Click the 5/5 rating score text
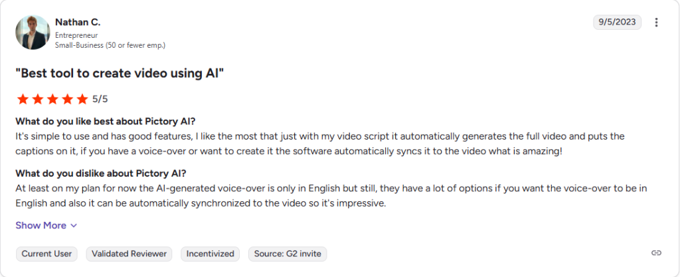Screen dimensions: 680x277 (100, 99)
